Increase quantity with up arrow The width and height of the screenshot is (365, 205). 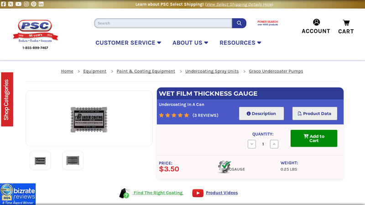274,144
